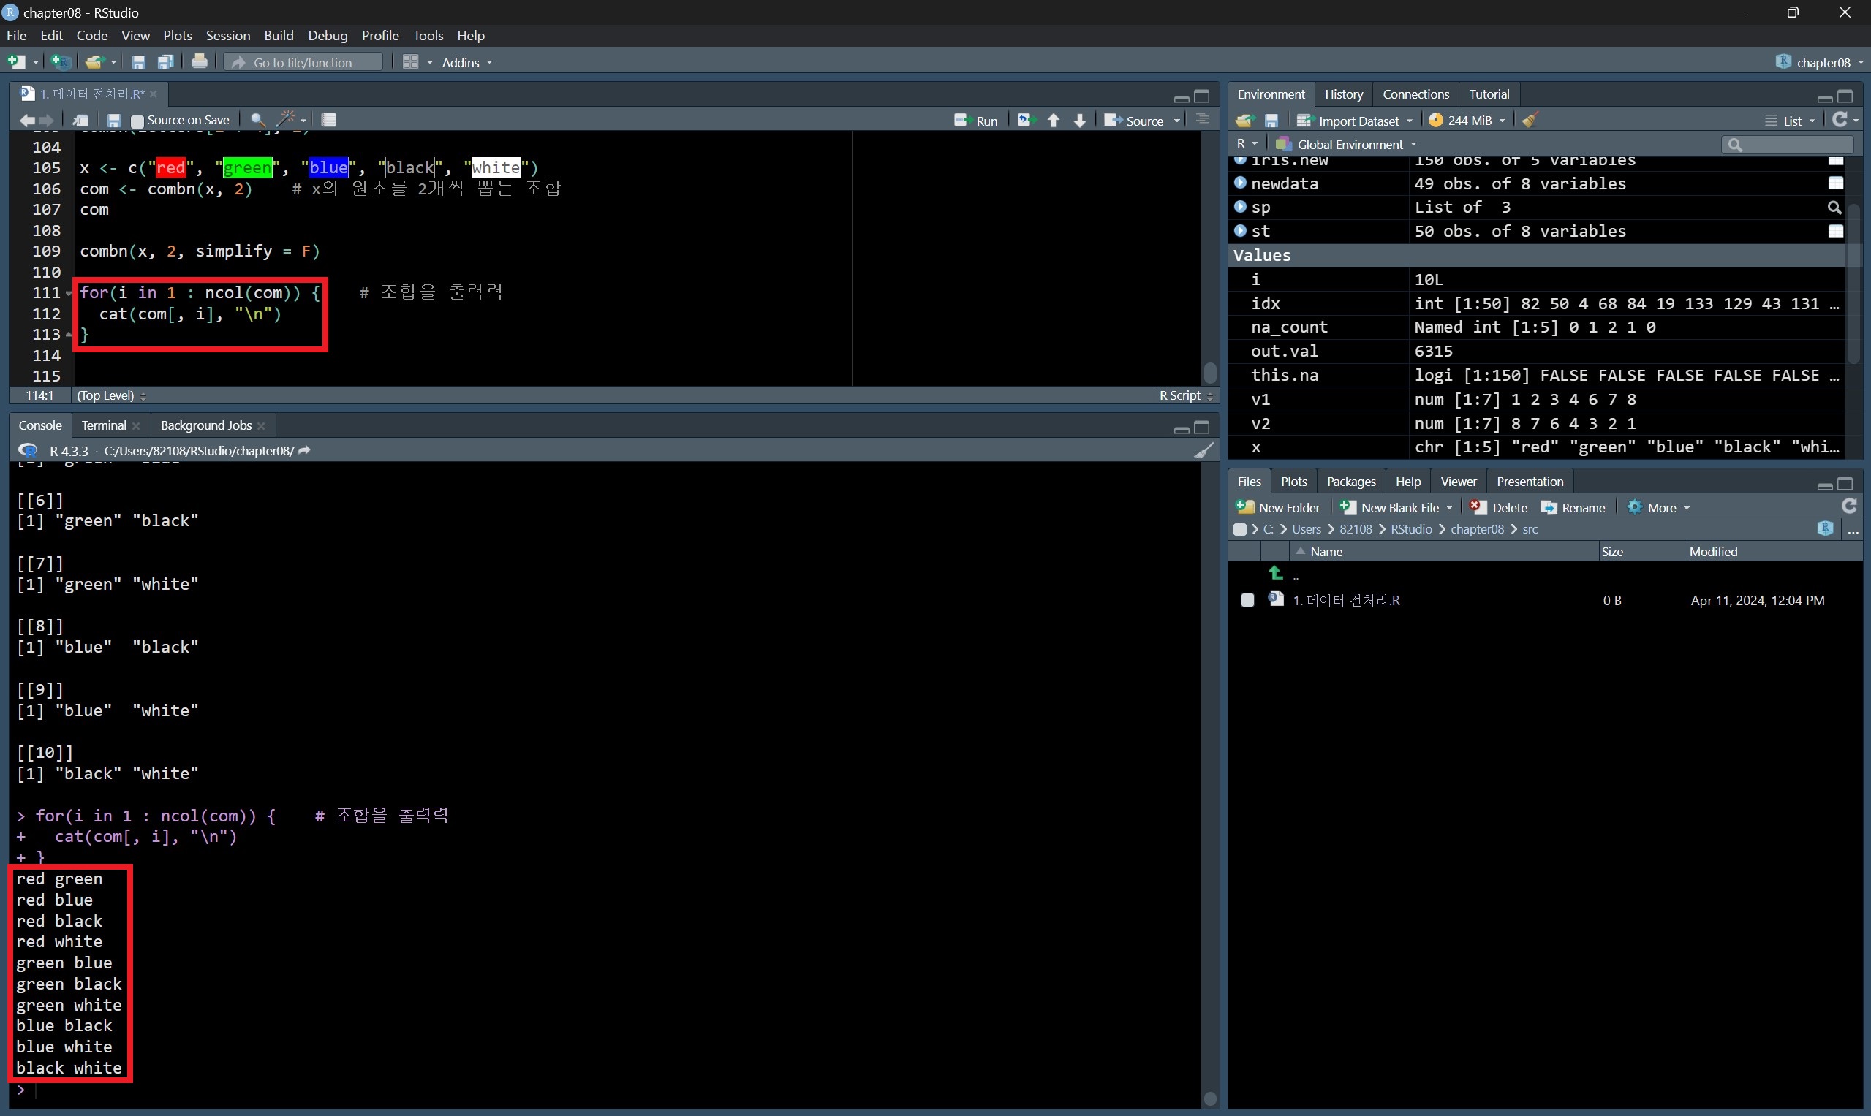
Task: Click the Run button in editor
Action: [976, 121]
